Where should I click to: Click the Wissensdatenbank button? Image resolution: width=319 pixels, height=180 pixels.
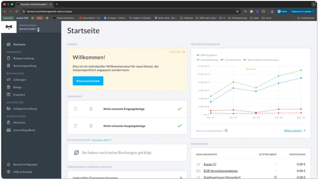[x=88, y=81]
